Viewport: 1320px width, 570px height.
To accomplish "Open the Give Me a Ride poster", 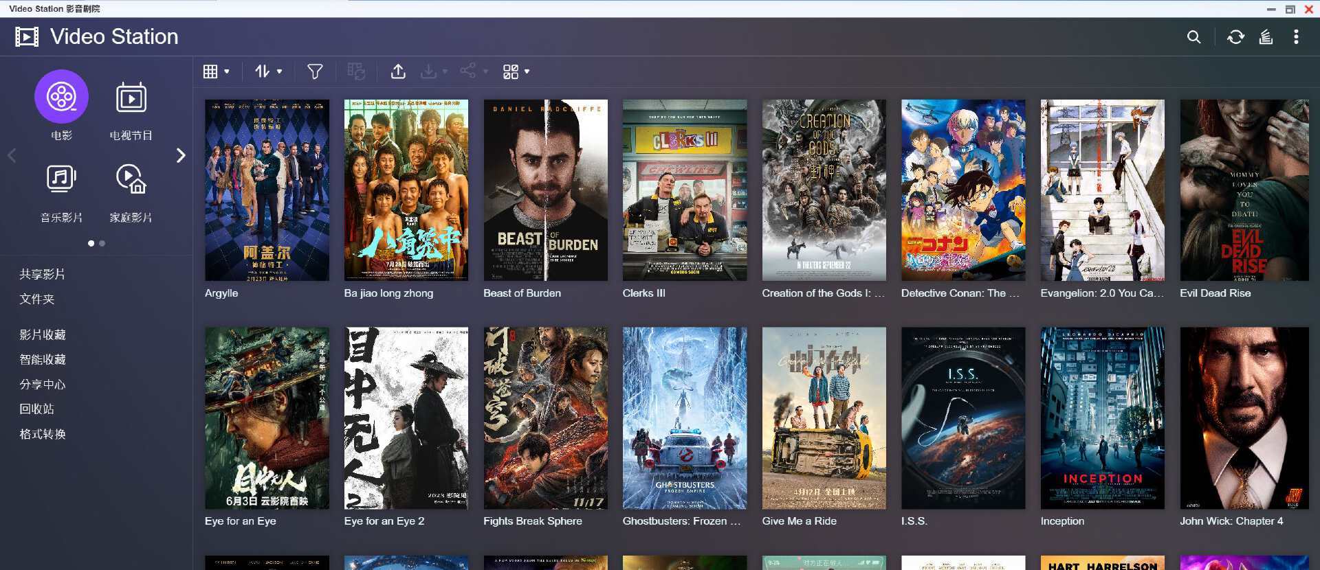I will 824,418.
